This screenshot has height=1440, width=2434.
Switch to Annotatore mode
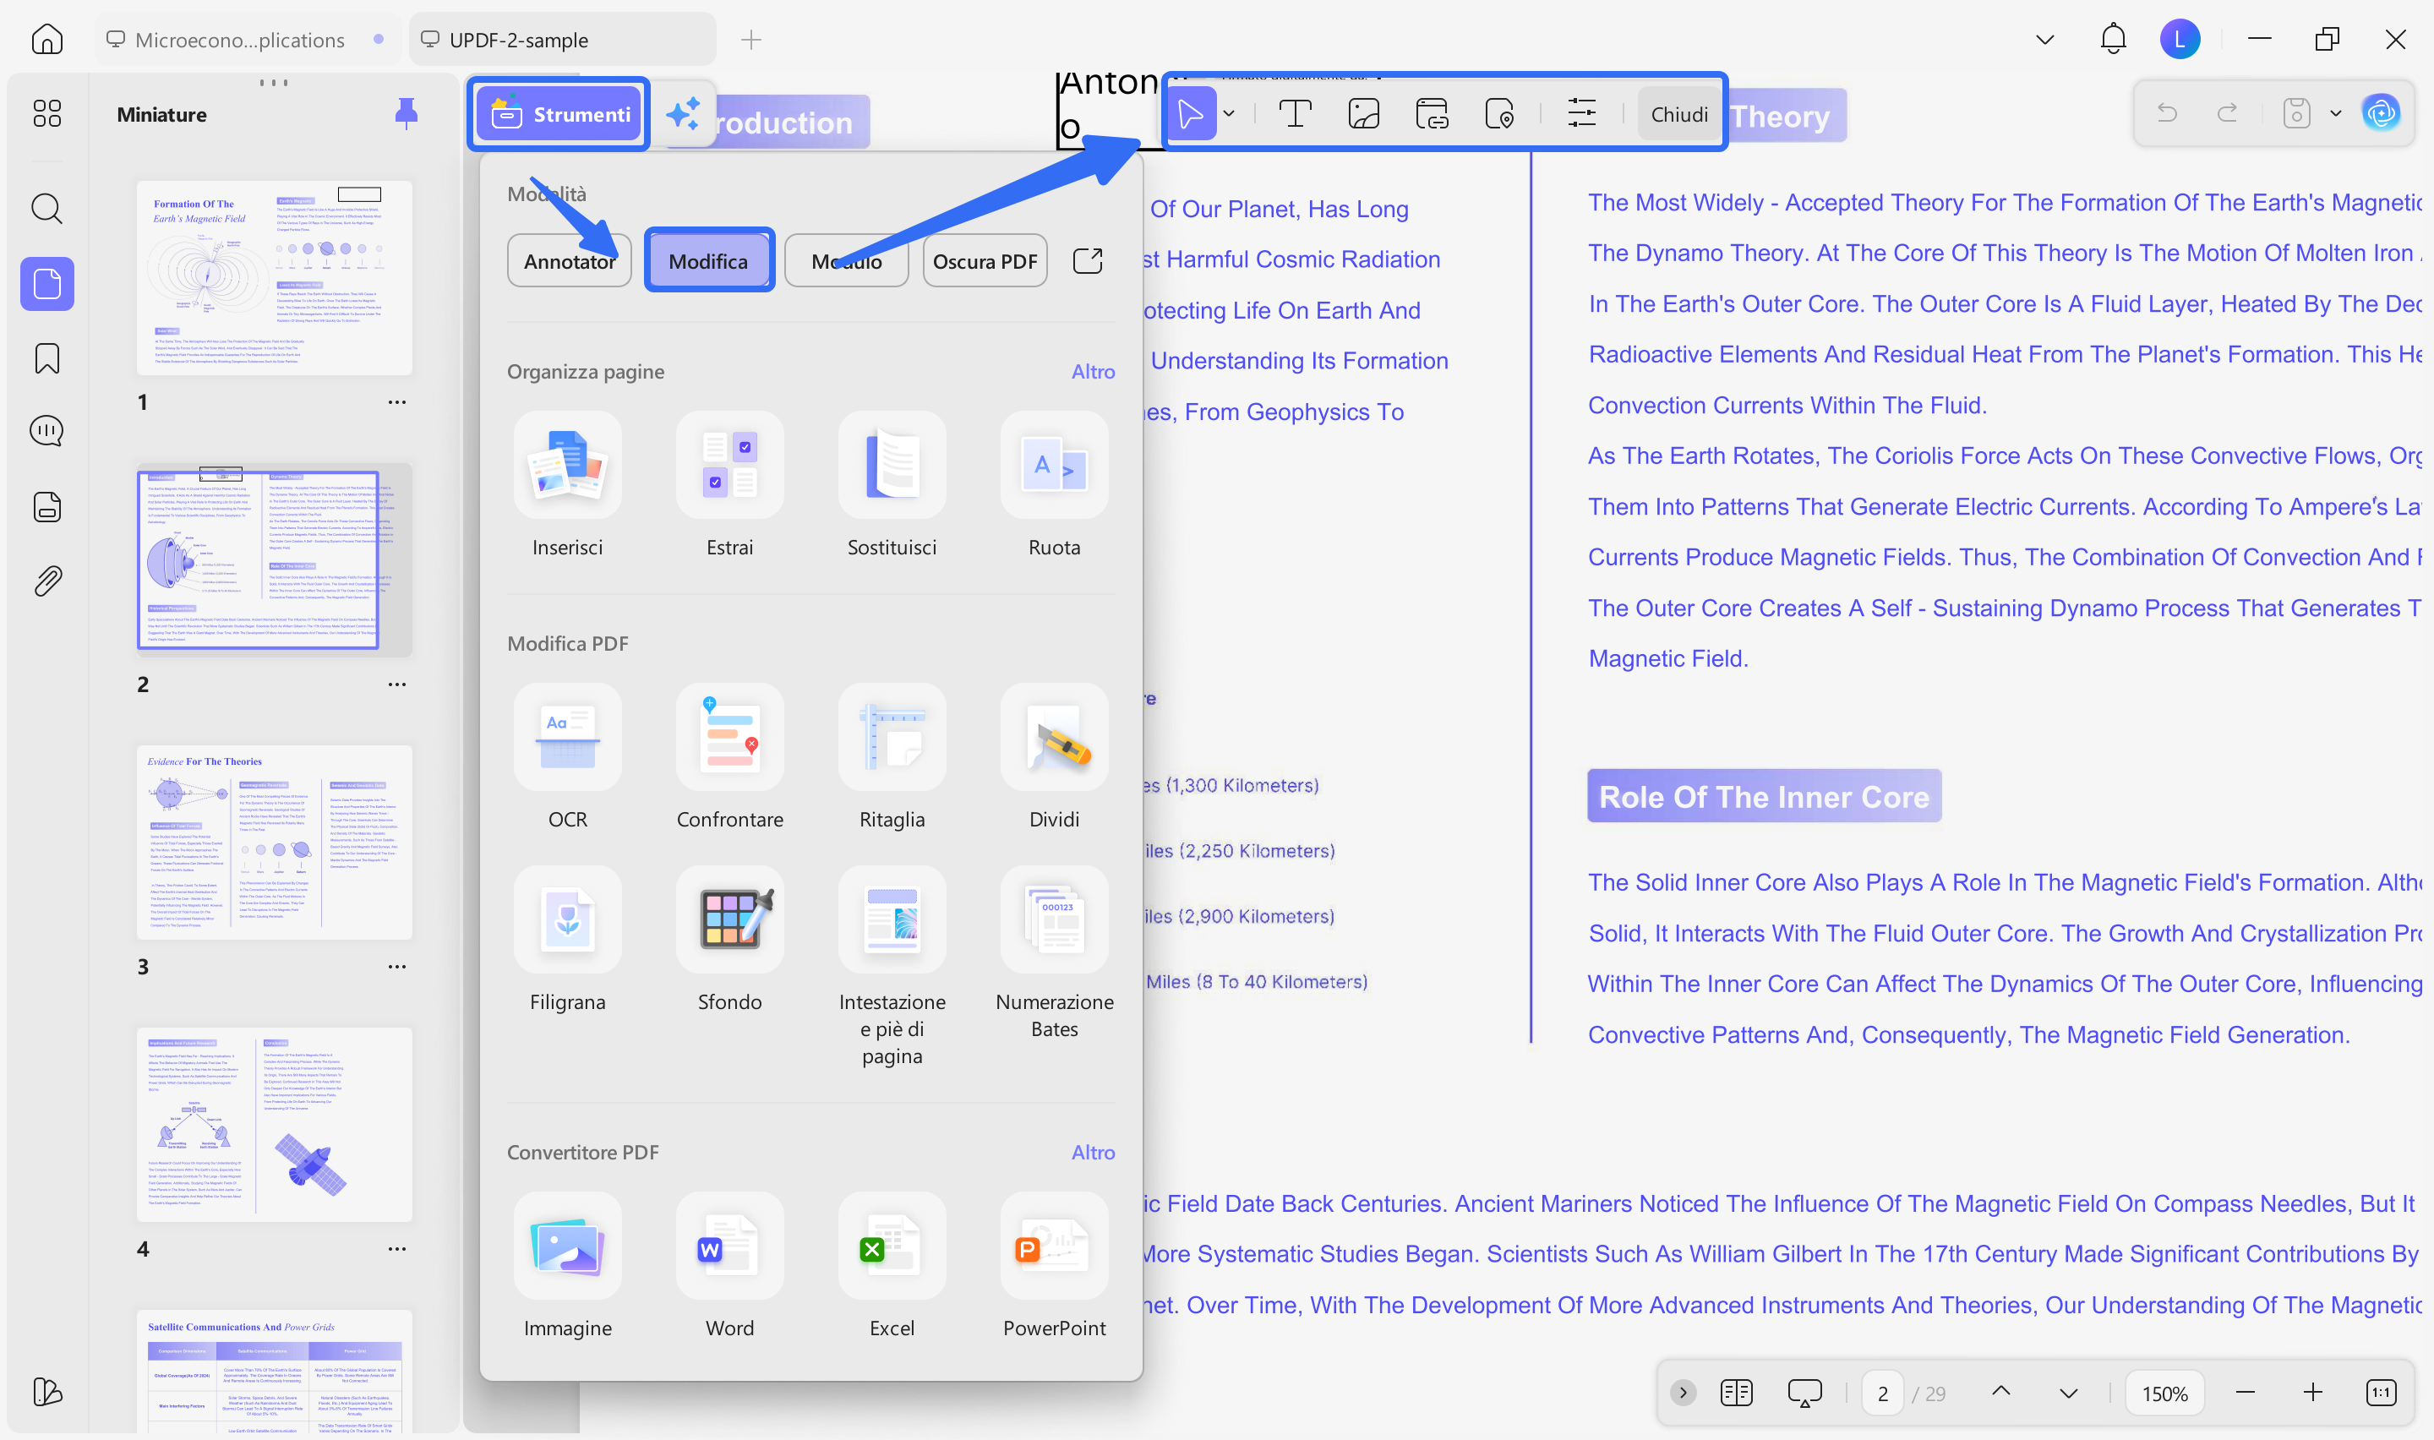click(x=570, y=261)
